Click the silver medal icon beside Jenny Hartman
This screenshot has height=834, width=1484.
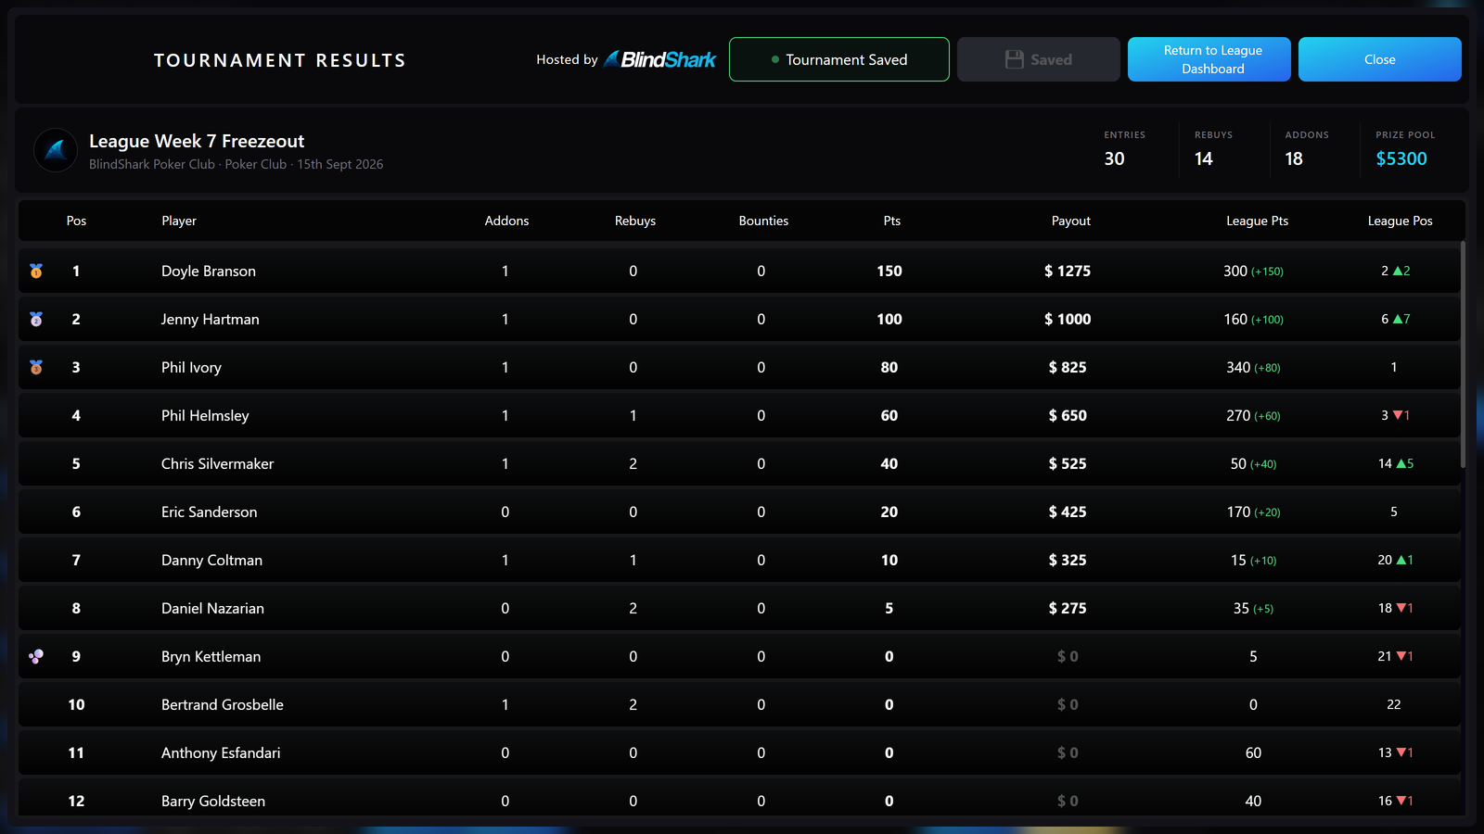point(36,319)
